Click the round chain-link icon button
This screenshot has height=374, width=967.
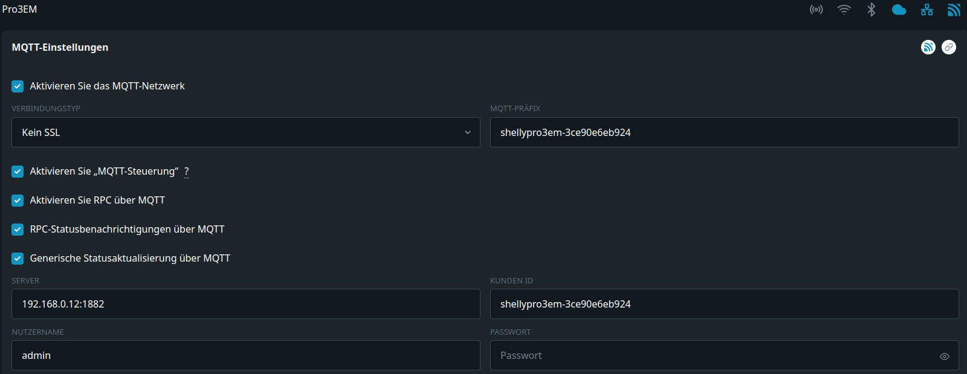949,47
